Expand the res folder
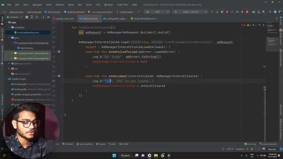 pos(9,69)
